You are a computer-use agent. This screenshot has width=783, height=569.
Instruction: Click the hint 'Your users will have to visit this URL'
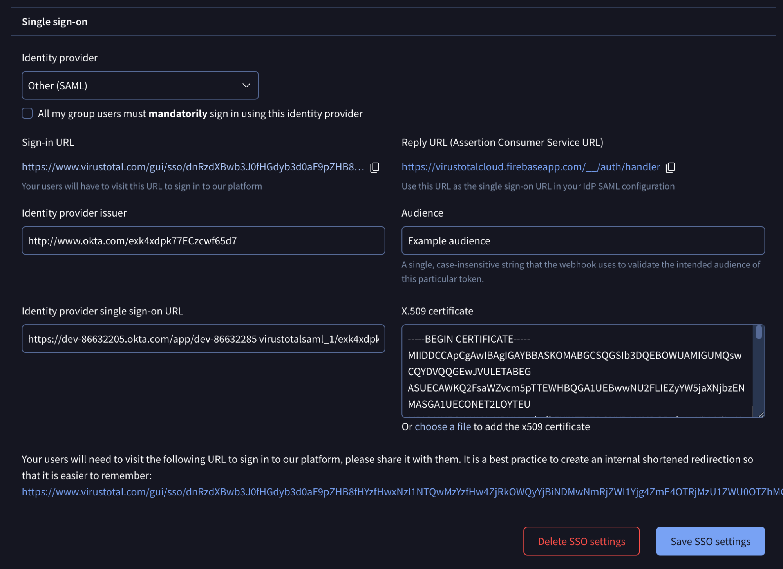[142, 186]
